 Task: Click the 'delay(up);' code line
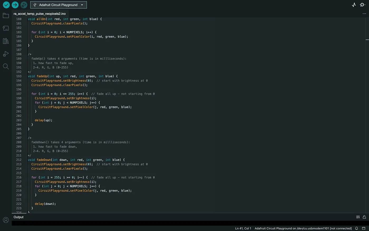(x=43, y=120)
